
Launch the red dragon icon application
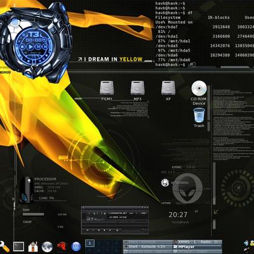pos(62,246)
